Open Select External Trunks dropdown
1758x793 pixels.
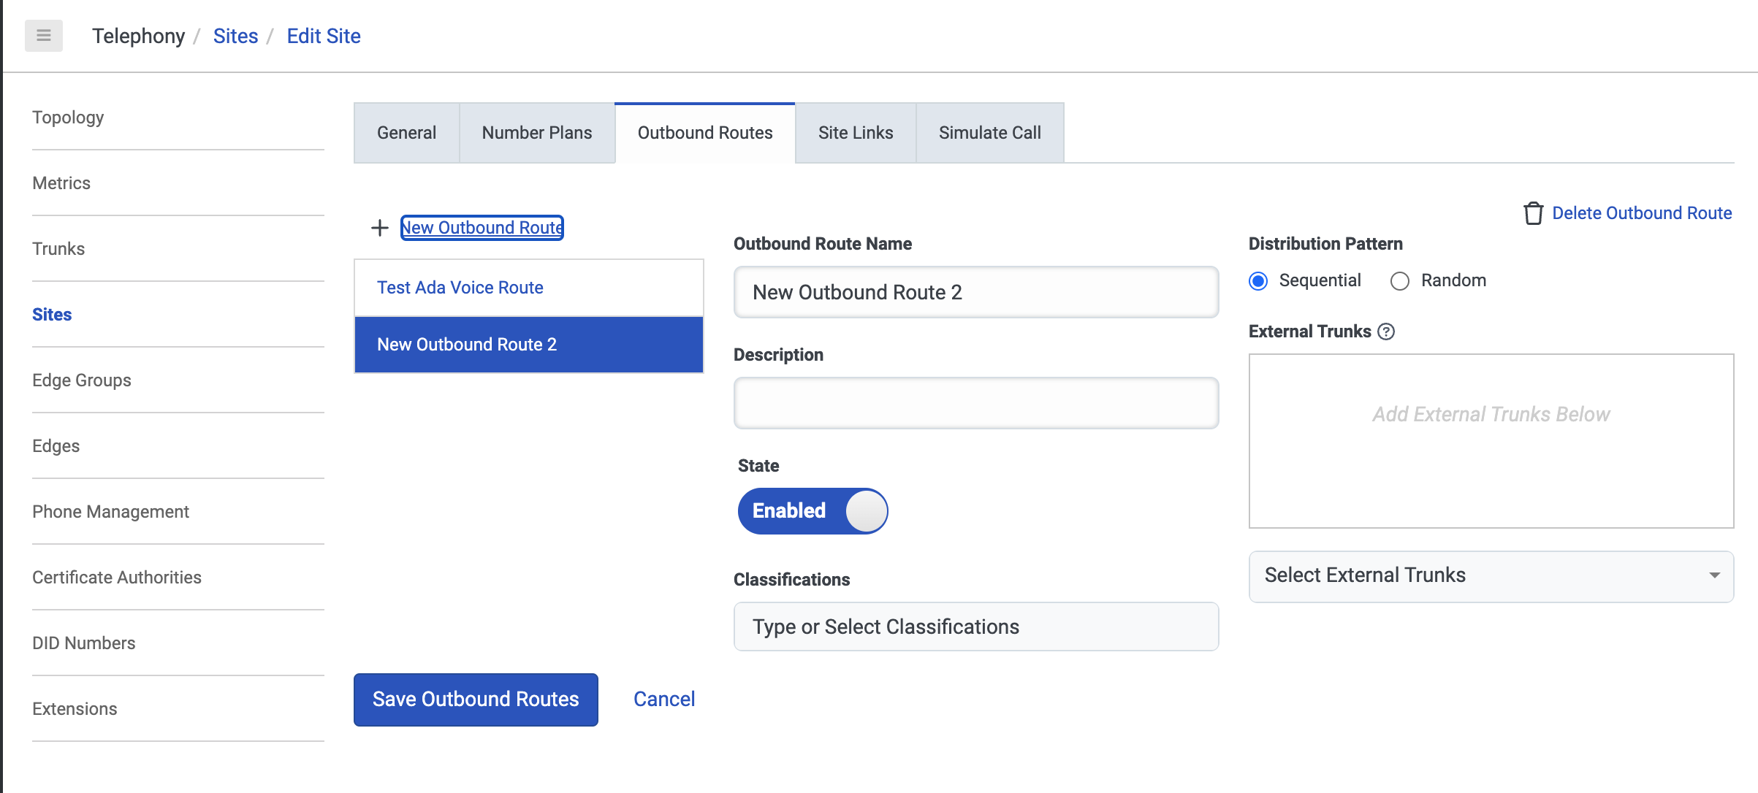[x=1491, y=576]
